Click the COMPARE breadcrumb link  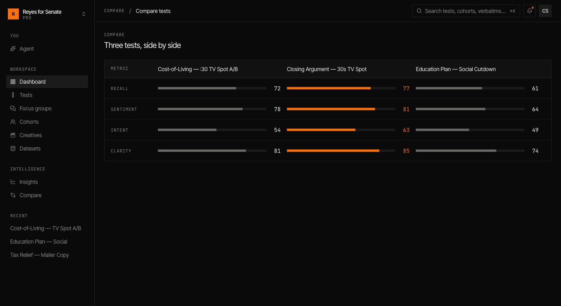click(x=114, y=11)
